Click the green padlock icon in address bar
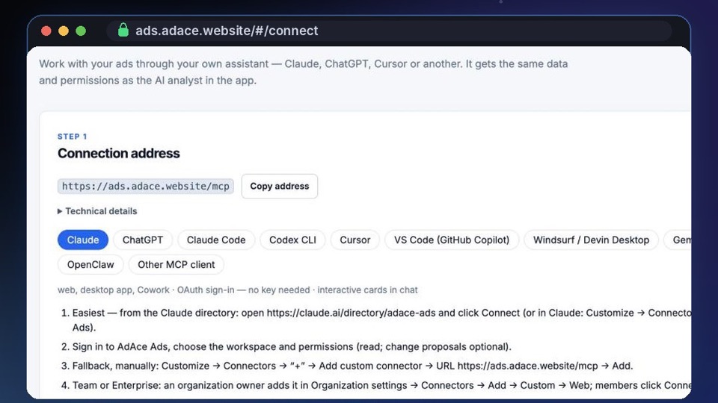 (123, 30)
